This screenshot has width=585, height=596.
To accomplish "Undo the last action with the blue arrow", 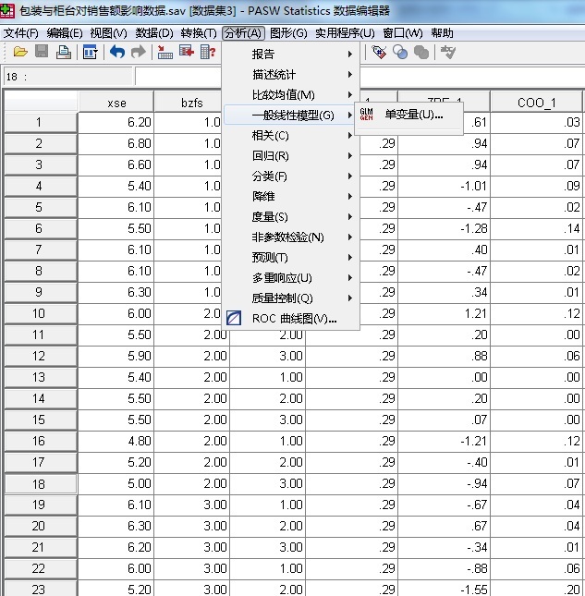I will (x=117, y=52).
